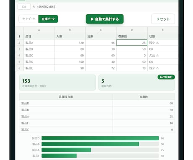The width and height of the screenshot is (193, 160).
Task: Click the 出庫 cell with value 30
Action: [x=101, y=49]
